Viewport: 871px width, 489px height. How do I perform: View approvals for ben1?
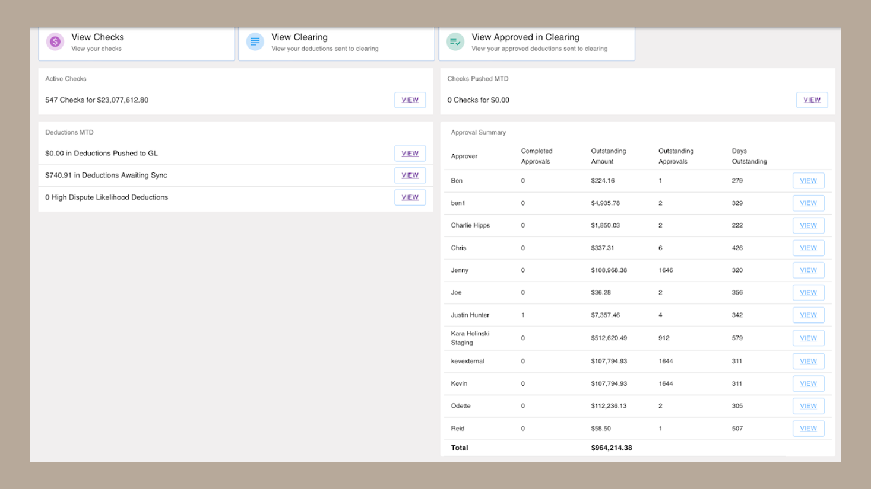pyautogui.click(x=808, y=203)
